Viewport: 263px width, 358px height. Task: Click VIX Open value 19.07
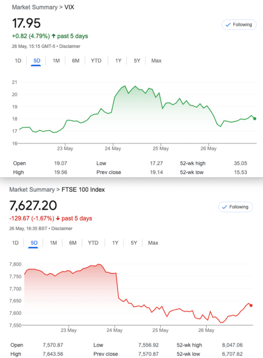[x=60, y=163]
